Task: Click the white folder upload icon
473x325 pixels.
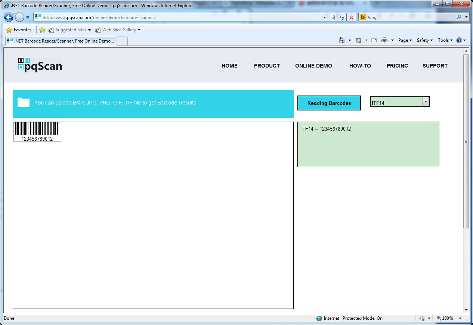Action: pos(24,102)
